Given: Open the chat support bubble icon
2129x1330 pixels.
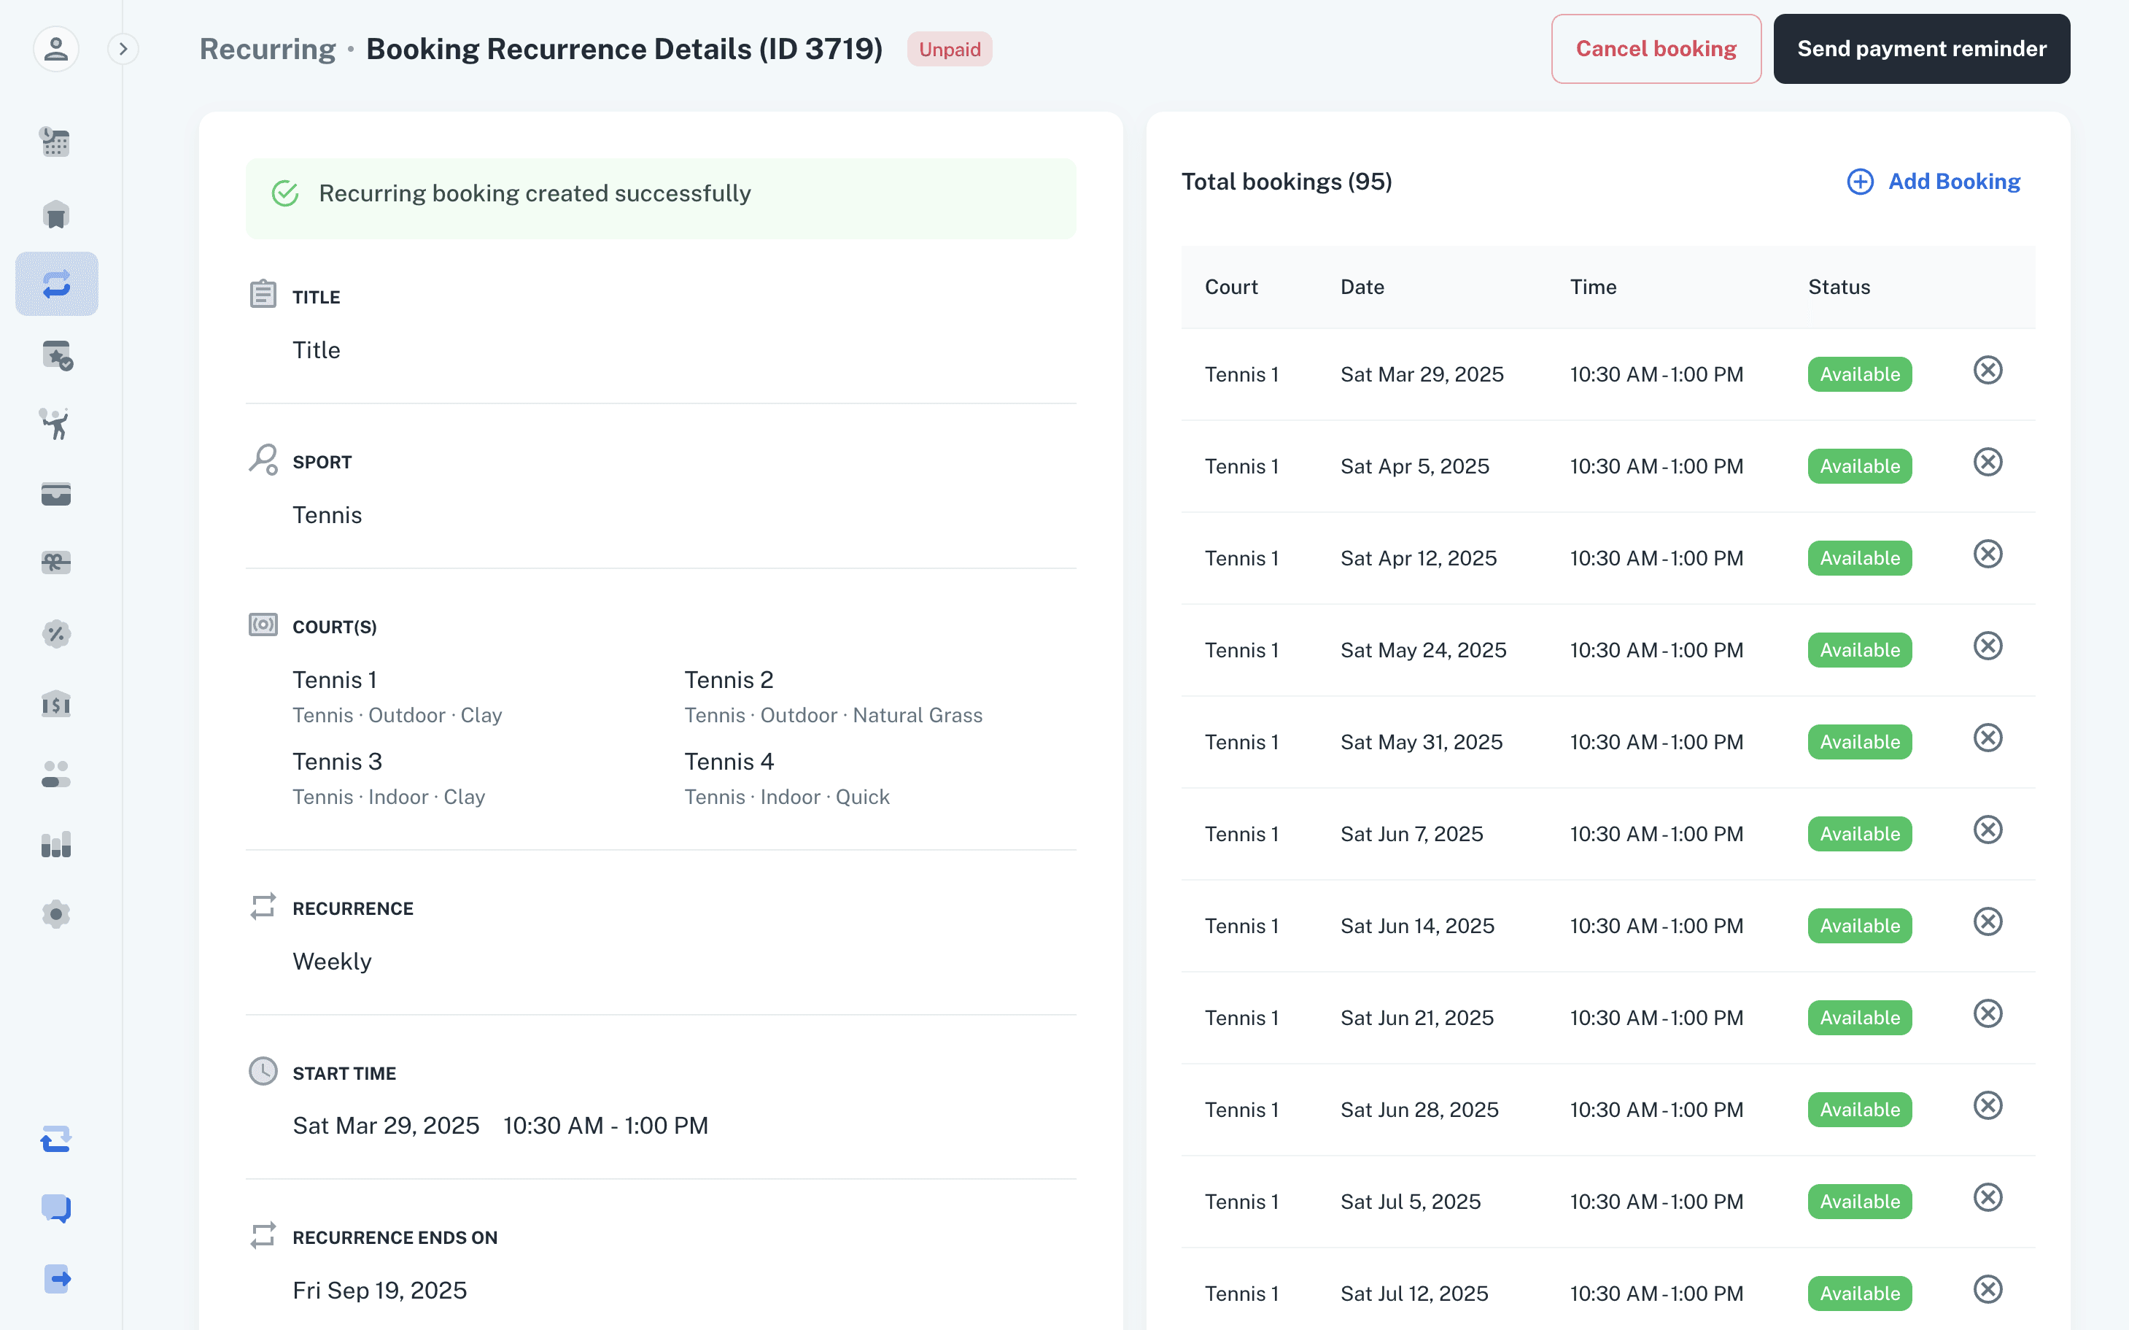Looking at the screenshot, I should tap(56, 1209).
